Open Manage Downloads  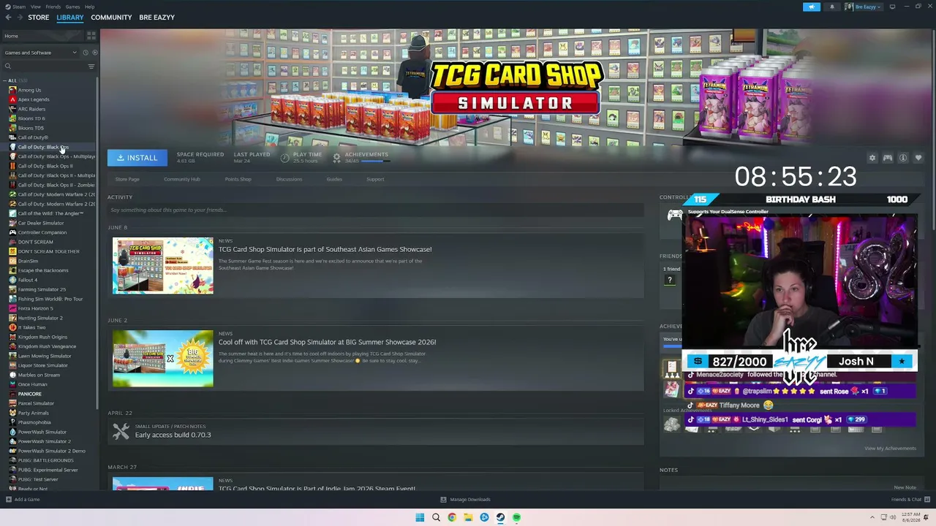tap(466, 500)
